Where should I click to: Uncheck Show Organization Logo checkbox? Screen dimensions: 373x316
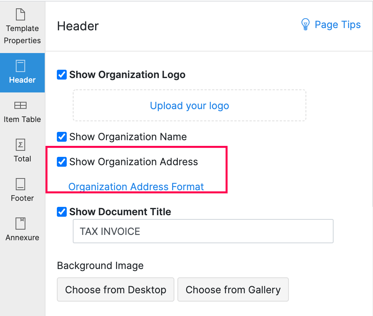[x=62, y=75]
